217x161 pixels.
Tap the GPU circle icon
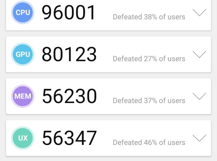click(x=23, y=54)
